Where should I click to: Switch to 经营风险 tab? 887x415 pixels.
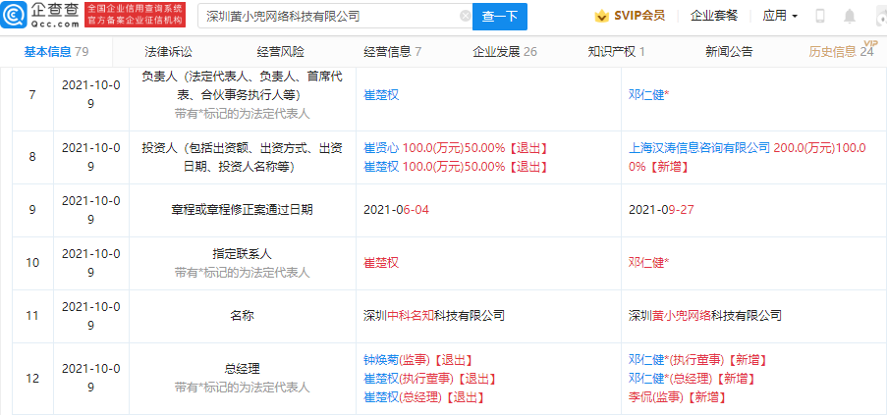point(281,52)
